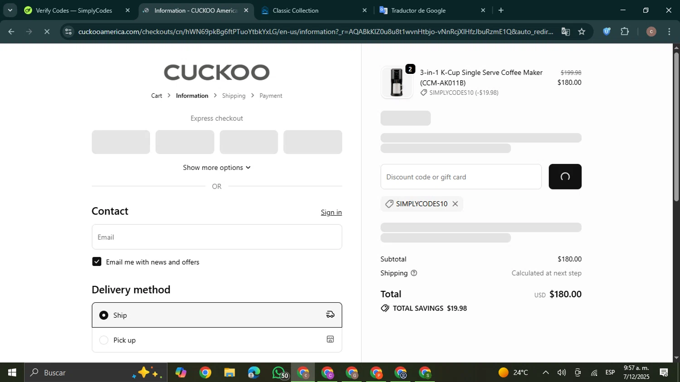Open the Chrome profile avatar
Screen dimensions: 680x382
coord(651,32)
